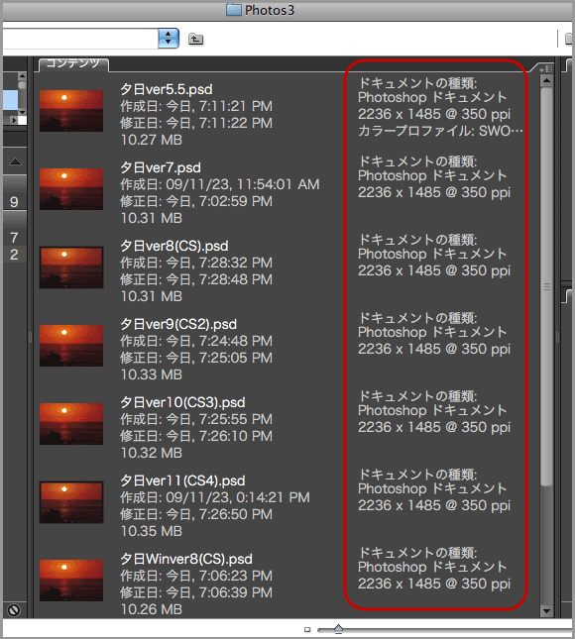Image resolution: width=575 pixels, height=639 pixels.
Task: Click file name 夕日ver10(CS3).psd
Action: pyautogui.click(x=182, y=402)
